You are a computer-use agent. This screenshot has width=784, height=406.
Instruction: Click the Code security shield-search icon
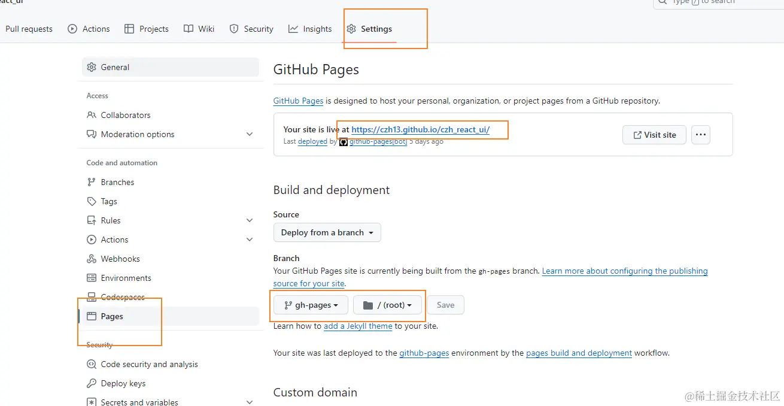click(x=92, y=364)
